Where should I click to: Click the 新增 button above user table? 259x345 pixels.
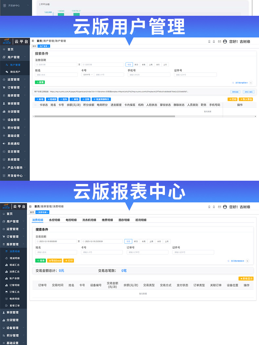(40, 99)
